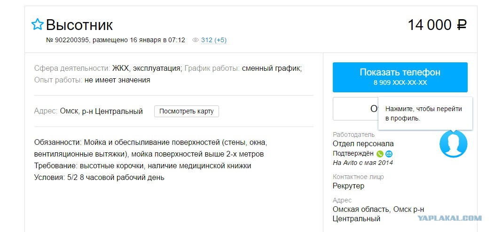Click the Рекрутер contact person name

[348, 186]
